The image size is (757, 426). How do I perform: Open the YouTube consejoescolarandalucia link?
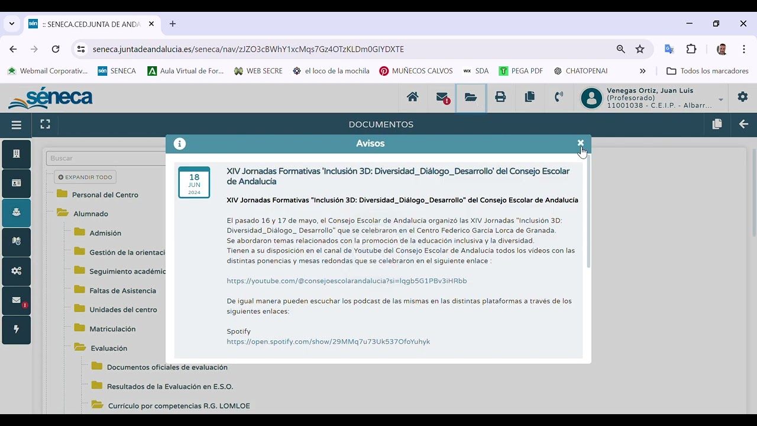point(347,281)
